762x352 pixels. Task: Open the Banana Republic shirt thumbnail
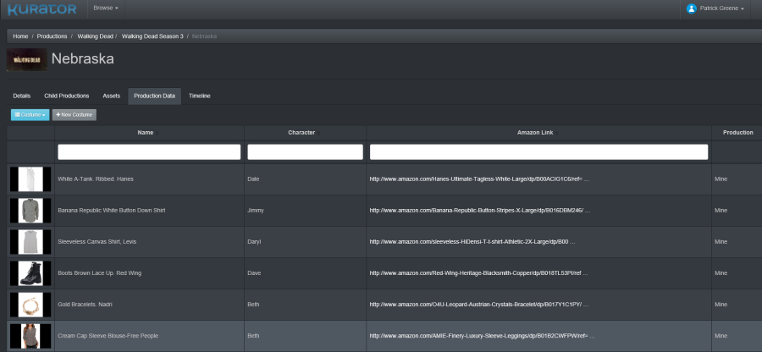30,211
